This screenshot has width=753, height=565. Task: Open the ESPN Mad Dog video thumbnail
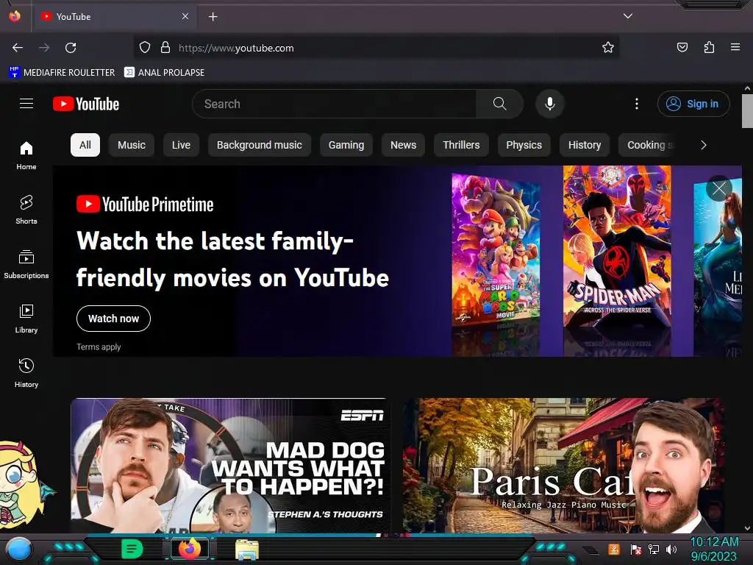click(230, 466)
